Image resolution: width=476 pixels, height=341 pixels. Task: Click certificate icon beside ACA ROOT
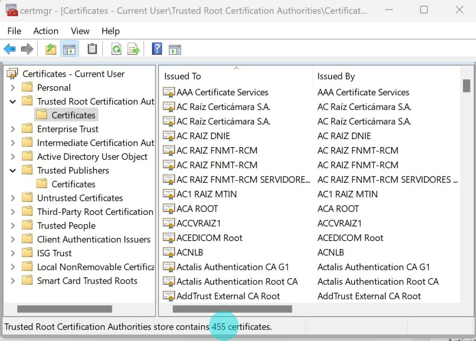point(169,208)
